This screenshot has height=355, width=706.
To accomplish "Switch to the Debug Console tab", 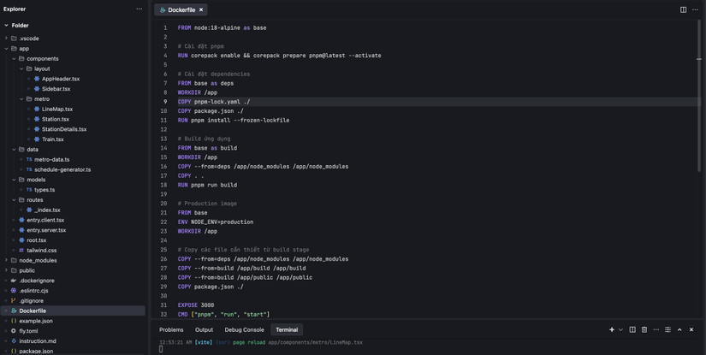I will (x=244, y=329).
